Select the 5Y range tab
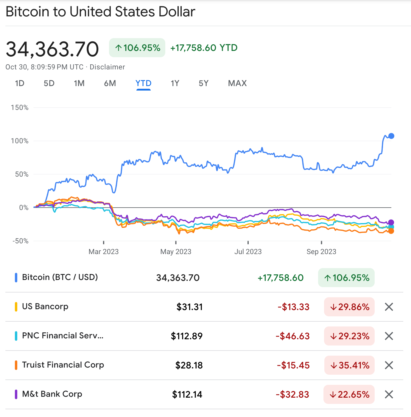411x417 pixels. point(204,83)
